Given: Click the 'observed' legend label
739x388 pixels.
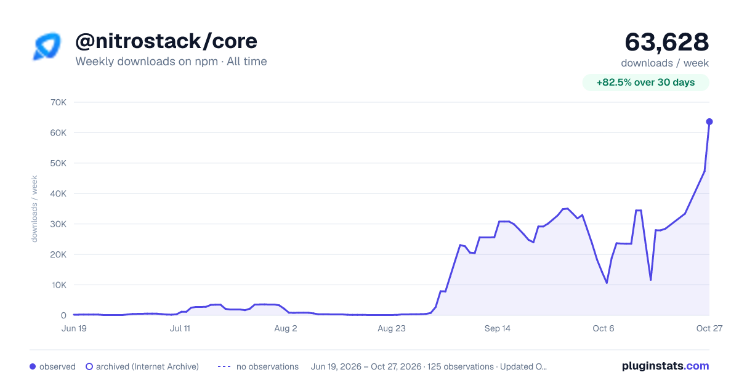Looking at the screenshot, I should 57,366.
